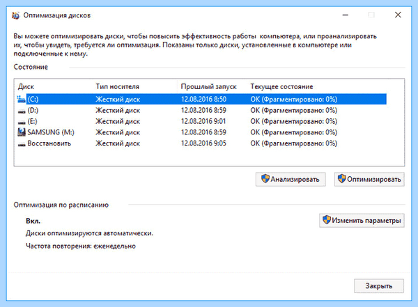Click the Optimize Drives app icon in title bar

point(15,15)
